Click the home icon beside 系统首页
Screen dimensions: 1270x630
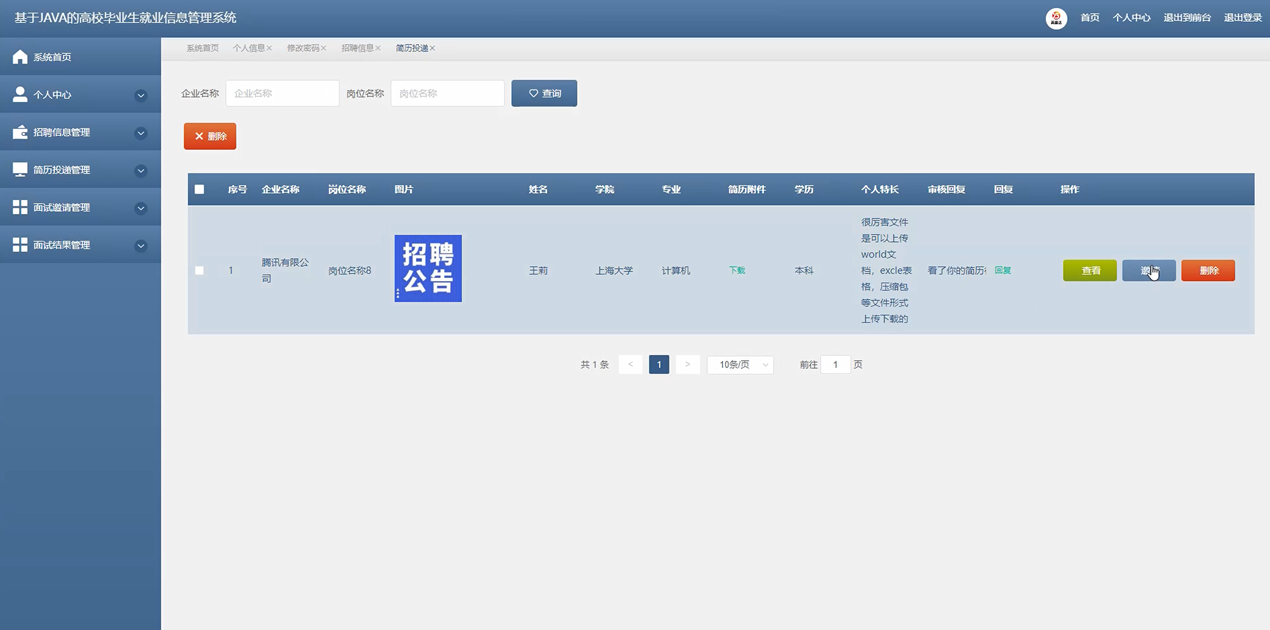coord(20,57)
